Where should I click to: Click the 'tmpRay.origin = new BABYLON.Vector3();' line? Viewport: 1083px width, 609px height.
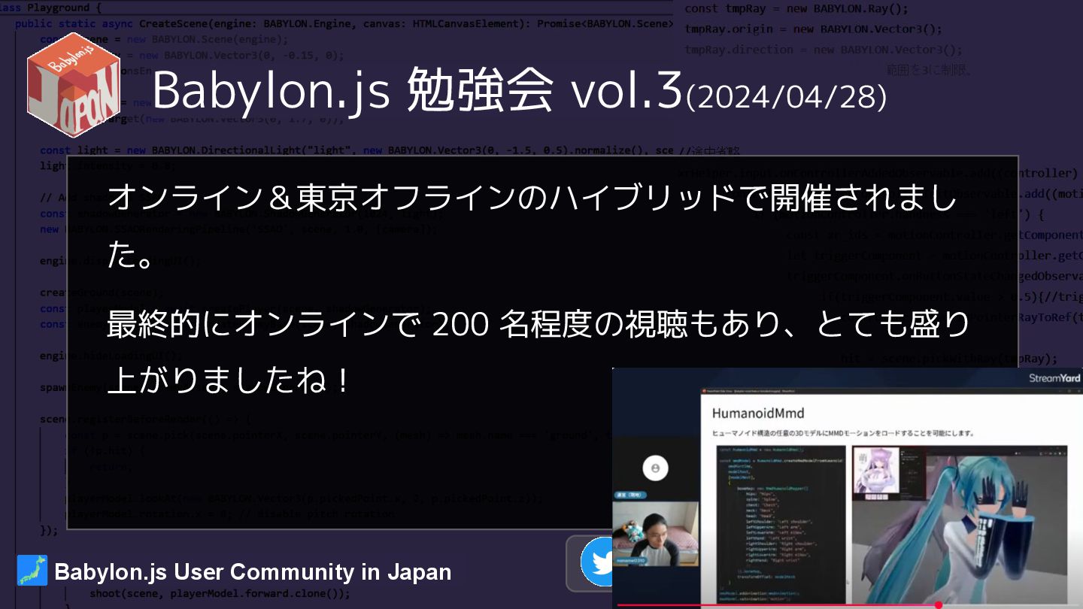[813, 29]
